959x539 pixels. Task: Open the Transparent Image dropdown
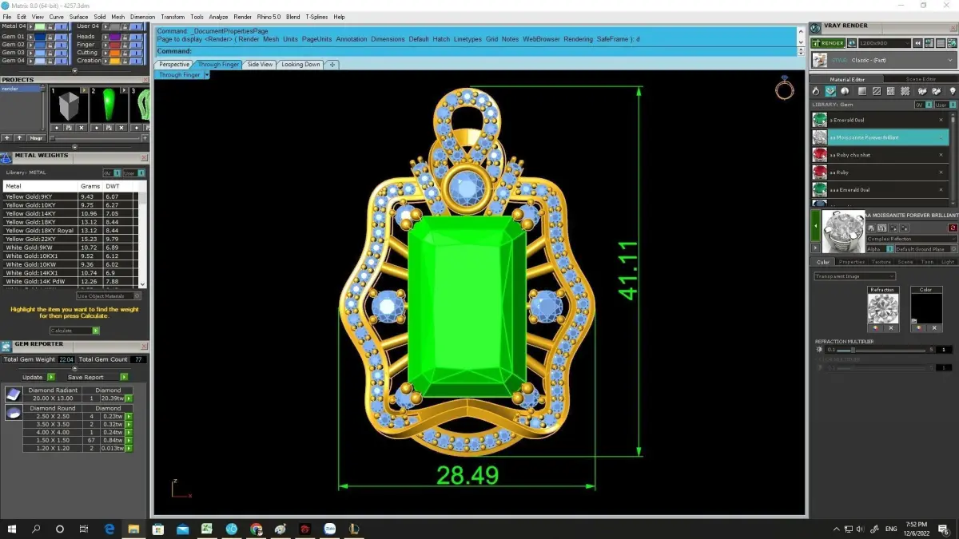(x=854, y=276)
